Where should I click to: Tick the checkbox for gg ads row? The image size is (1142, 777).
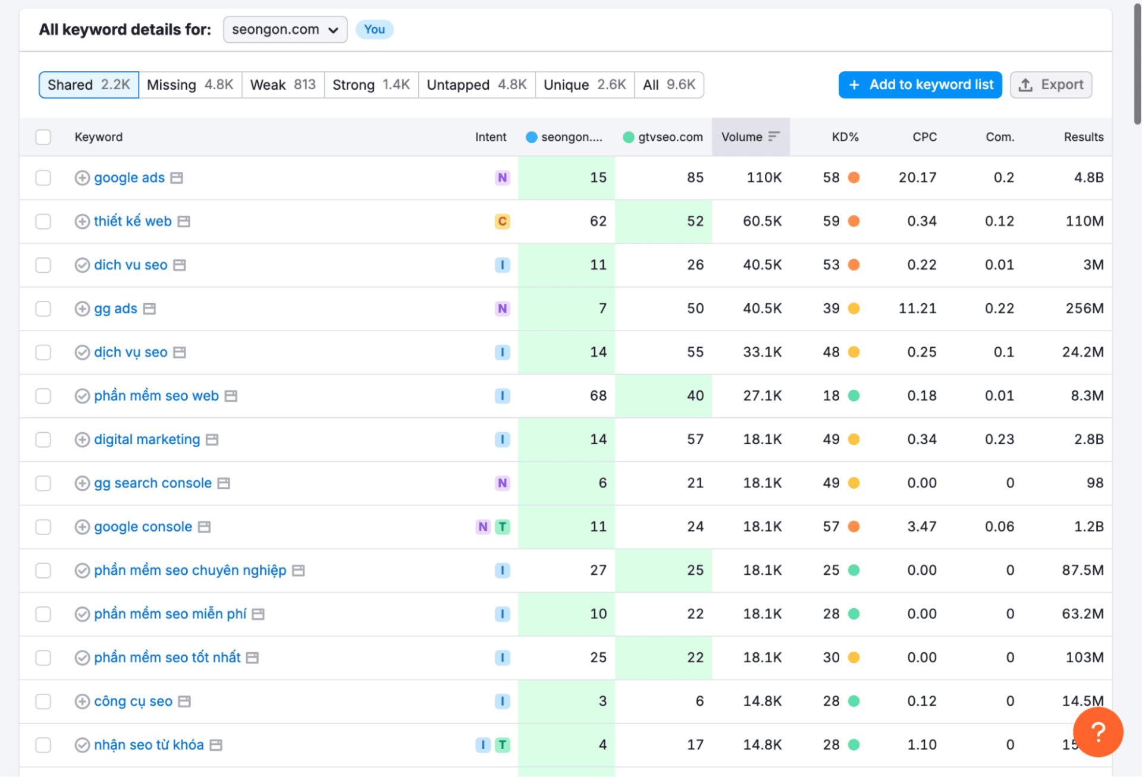click(43, 309)
